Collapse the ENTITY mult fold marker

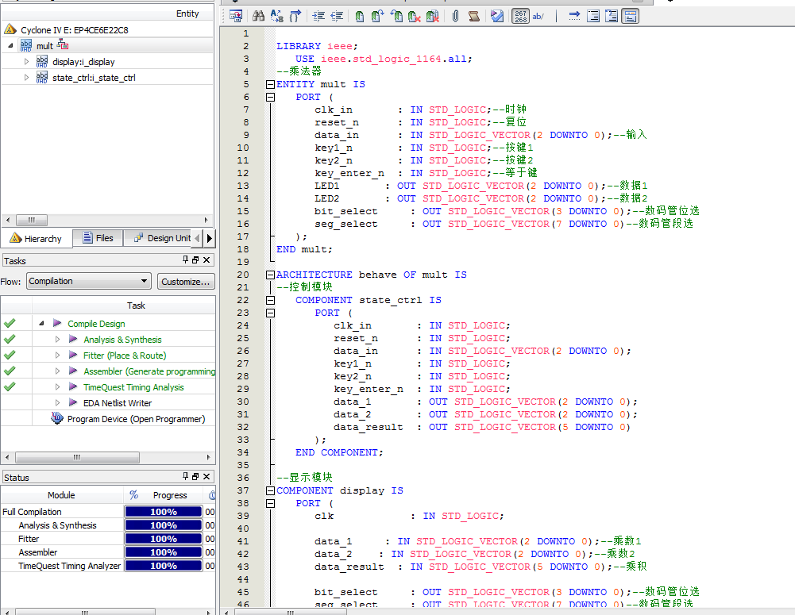coord(270,84)
